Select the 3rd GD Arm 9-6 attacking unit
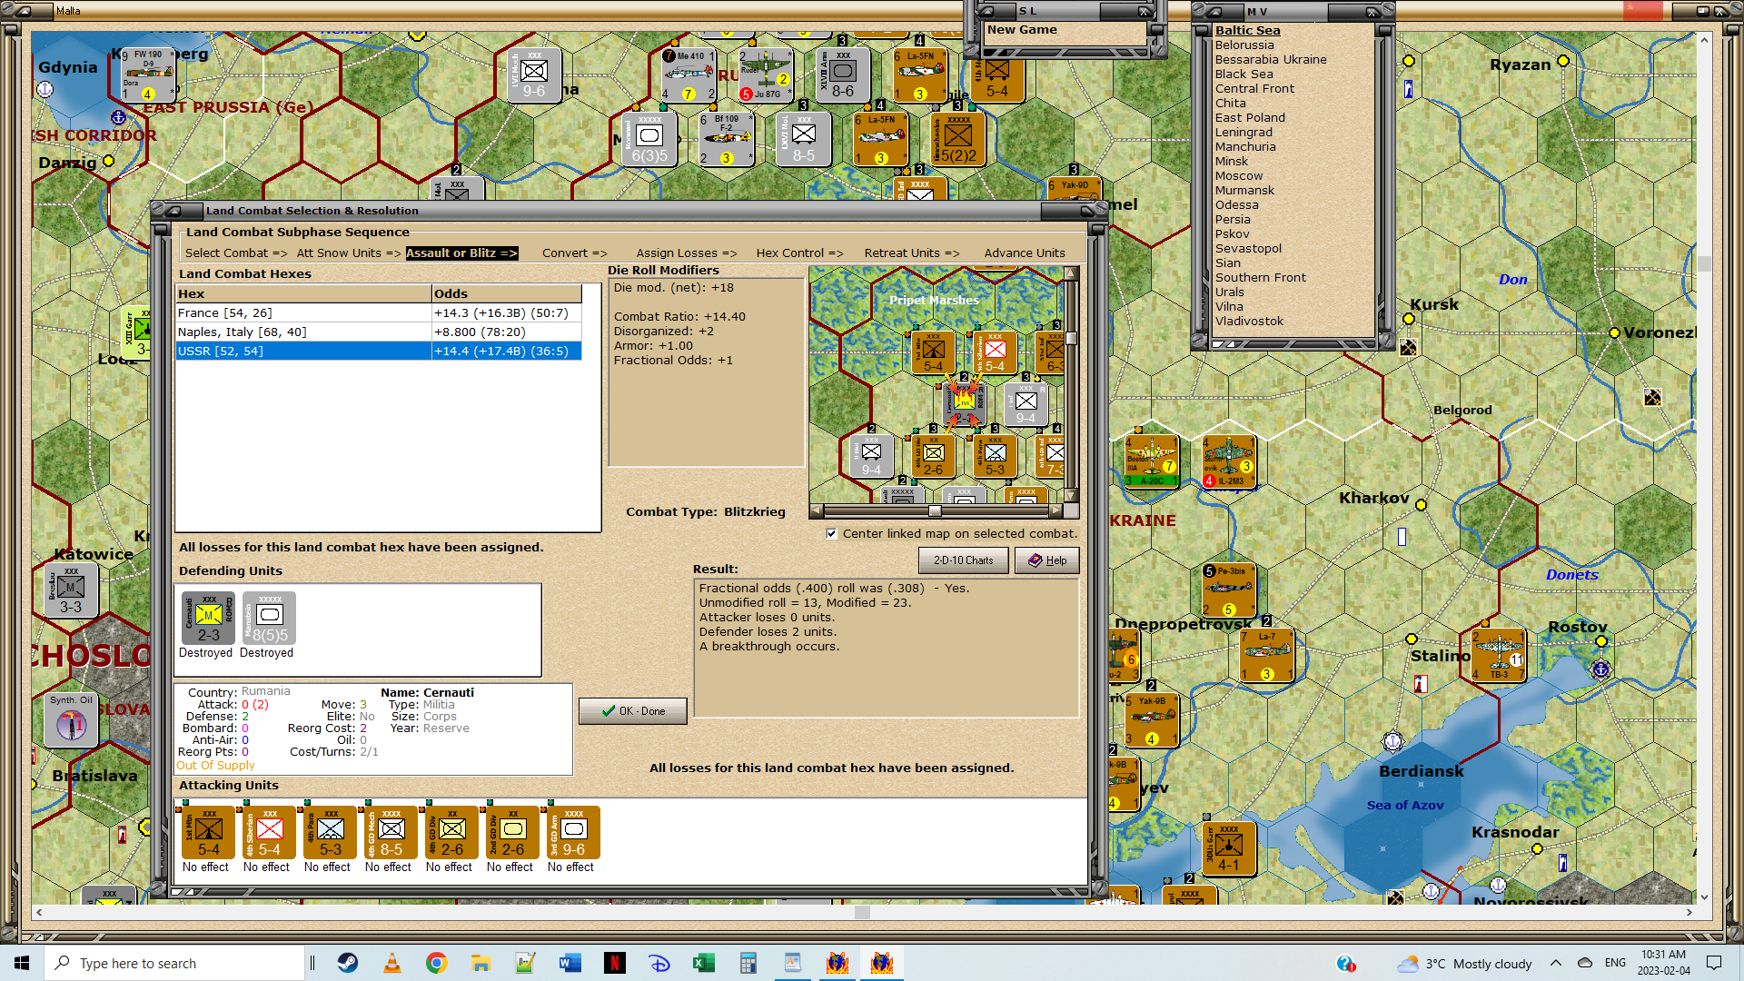The height and width of the screenshot is (981, 1744). 573,833
